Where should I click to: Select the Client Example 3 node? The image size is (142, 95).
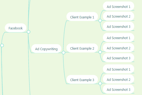pos(82,80)
